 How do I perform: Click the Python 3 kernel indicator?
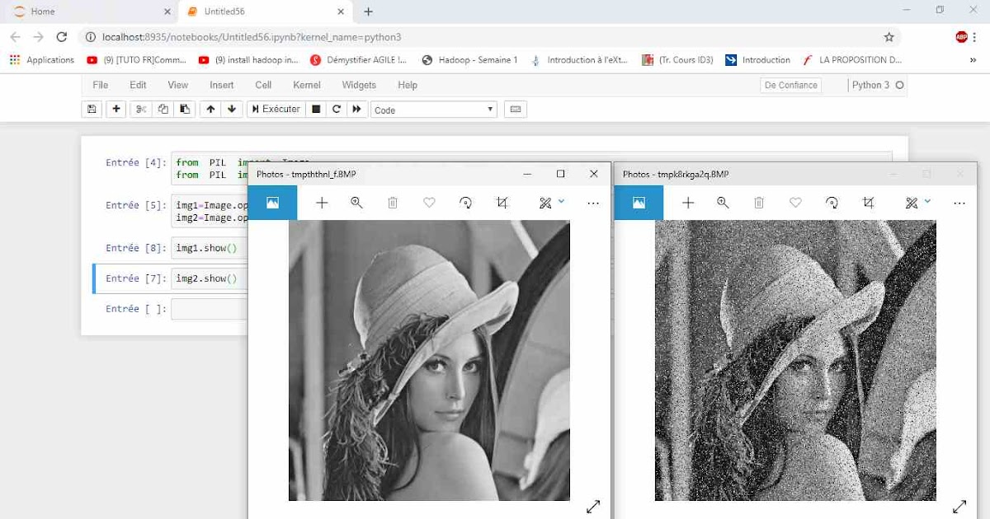click(x=878, y=85)
